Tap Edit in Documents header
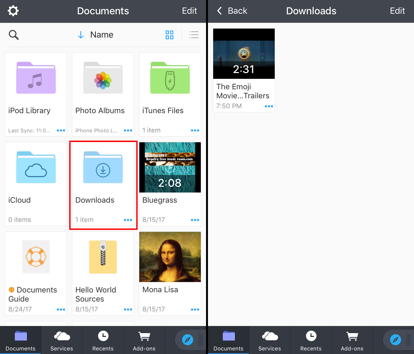Screen dimensions: 414x354 click(190, 11)
